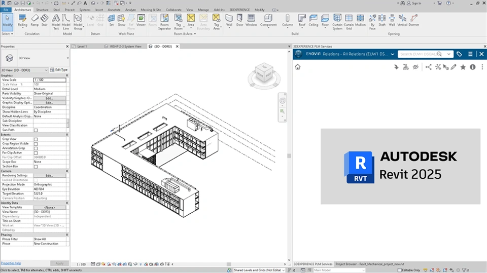Screen dimensions: 487x273
Task: Open the WSHP 2-3 System View tab
Action: tap(125, 47)
